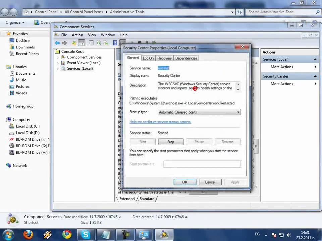
Task: Click the Properties toolbar icon beside Help
Action: pyautogui.click(x=123, y=43)
